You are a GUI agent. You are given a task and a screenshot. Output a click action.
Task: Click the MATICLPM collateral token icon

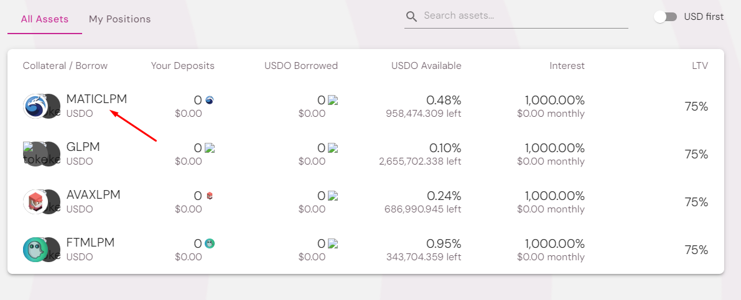[34, 106]
